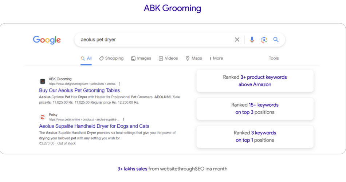346x182 pixels.
Task: Switch to the Videos tab
Action: click(x=168, y=59)
